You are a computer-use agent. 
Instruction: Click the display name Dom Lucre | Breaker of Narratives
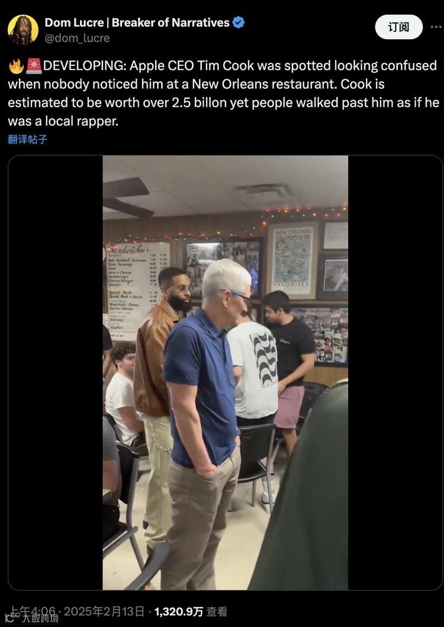(x=137, y=23)
